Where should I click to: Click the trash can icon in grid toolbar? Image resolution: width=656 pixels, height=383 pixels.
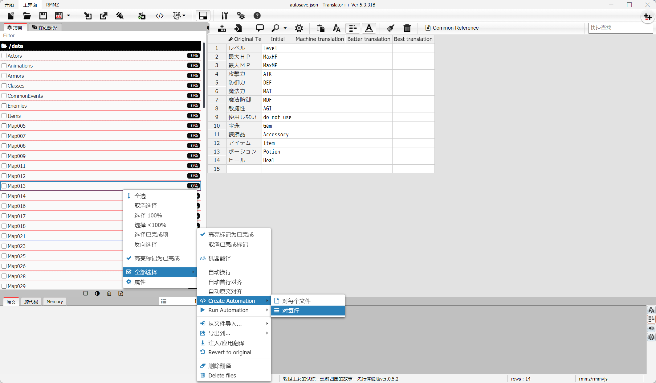[x=407, y=28]
